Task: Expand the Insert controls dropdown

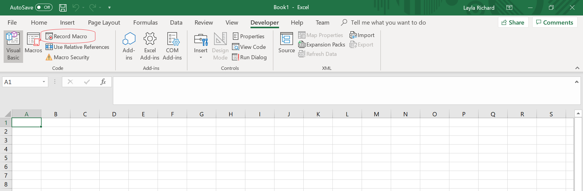Action: (201, 57)
